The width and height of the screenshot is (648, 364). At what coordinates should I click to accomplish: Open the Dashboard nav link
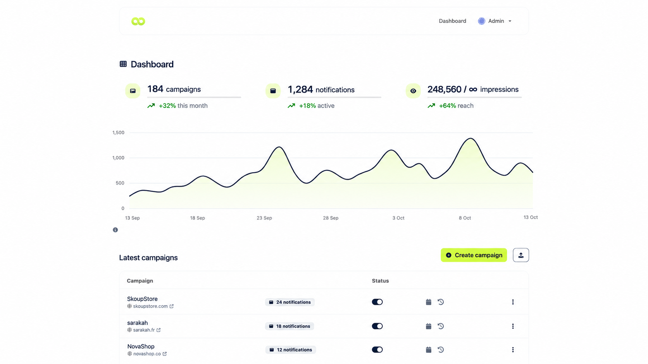pyautogui.click(x=452, y=21)
